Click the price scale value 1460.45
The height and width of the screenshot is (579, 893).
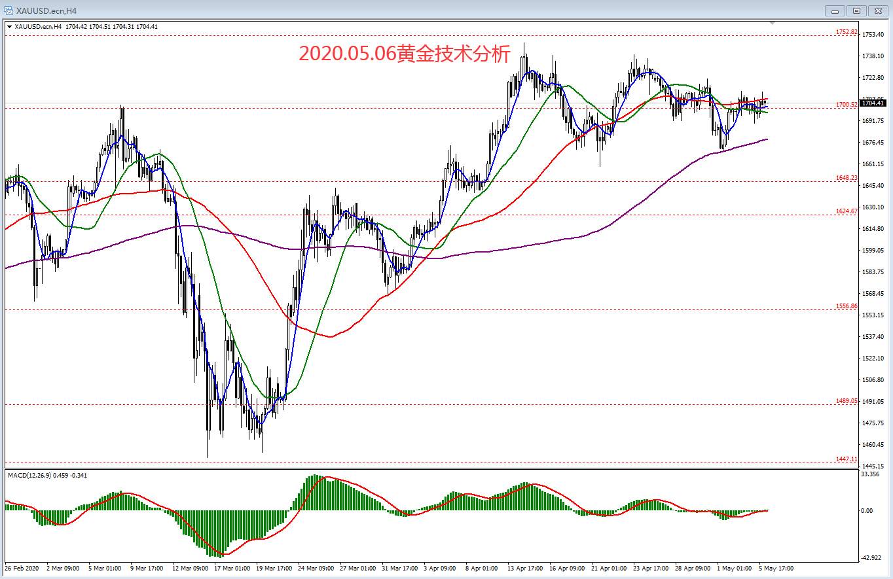tap(873, 445)
